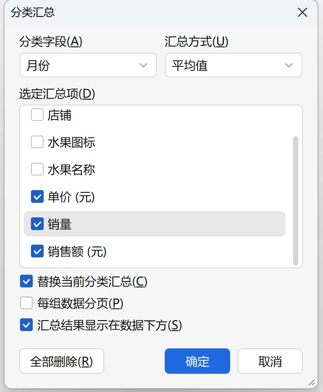Click the 全部删除 button
This screenshot has height=392, width=323.
(x=61, y=361)
